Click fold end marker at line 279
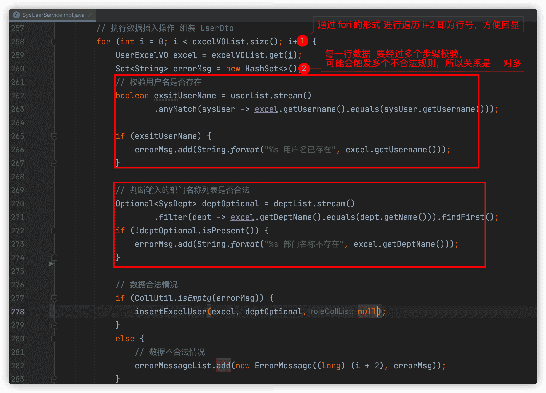546x393 pixels. 54,325
